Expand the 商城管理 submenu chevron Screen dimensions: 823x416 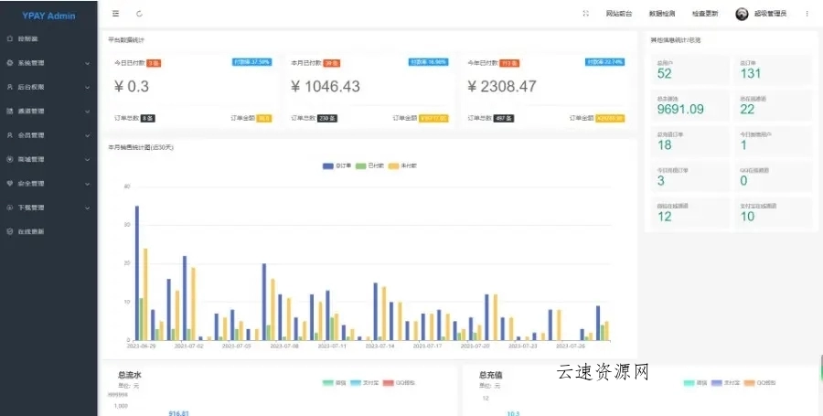pyautogui.click(x=87, y=159)
